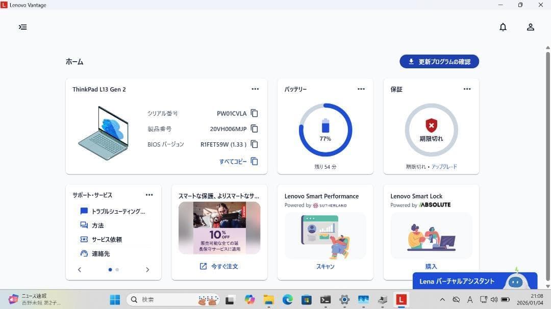Select the second carousel page dot
Screen dimensions: 551x309
[117, 270]
